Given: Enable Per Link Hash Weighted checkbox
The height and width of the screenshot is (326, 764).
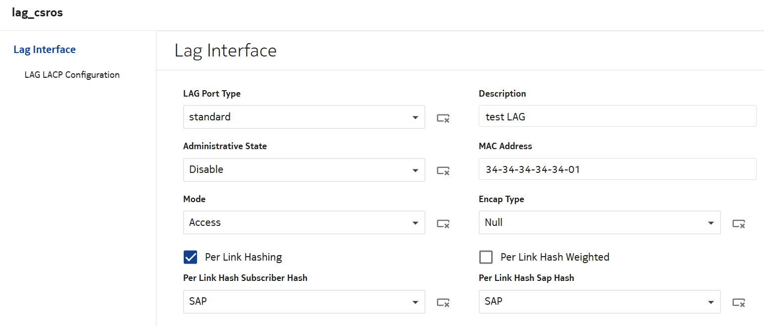Looking at the screenshot, I should click(x=486, y=257).
